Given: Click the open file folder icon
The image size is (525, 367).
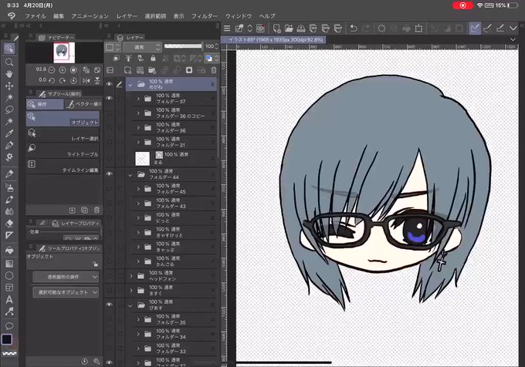Looking at the screenshot, I should click(x=289, y=29).
